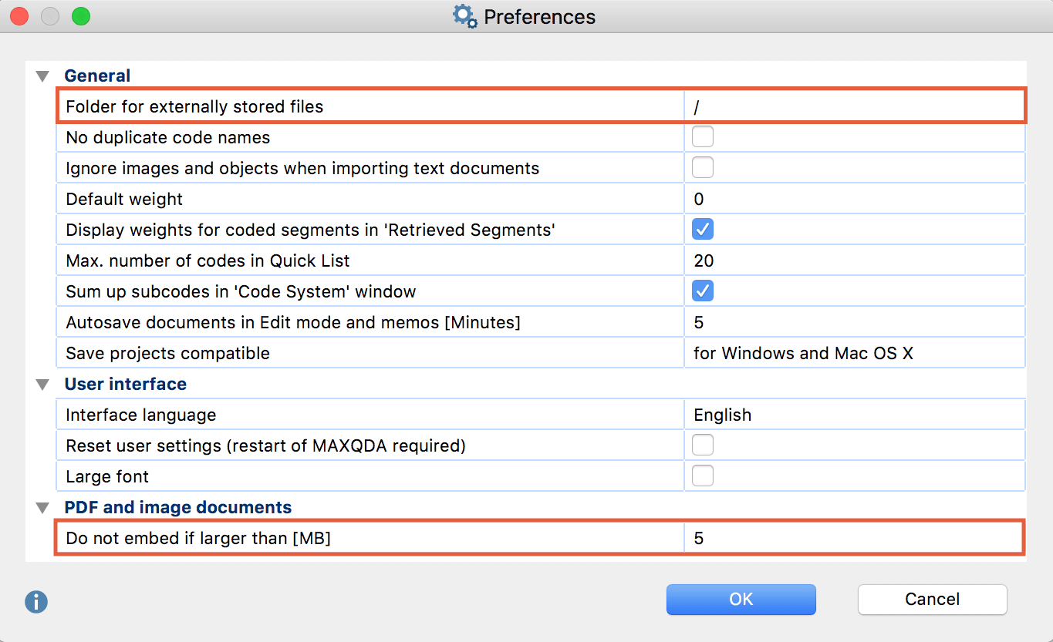Select 'Autosave documents in Edit mode' label
The image size is (1053, 642).
293,322
